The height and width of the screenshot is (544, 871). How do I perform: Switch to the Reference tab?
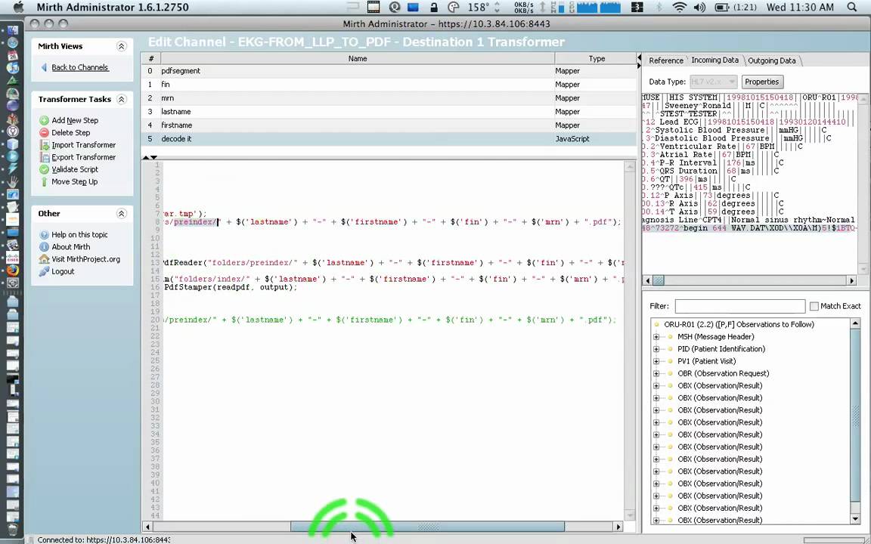pyautogui.click(x=665, y=60)
